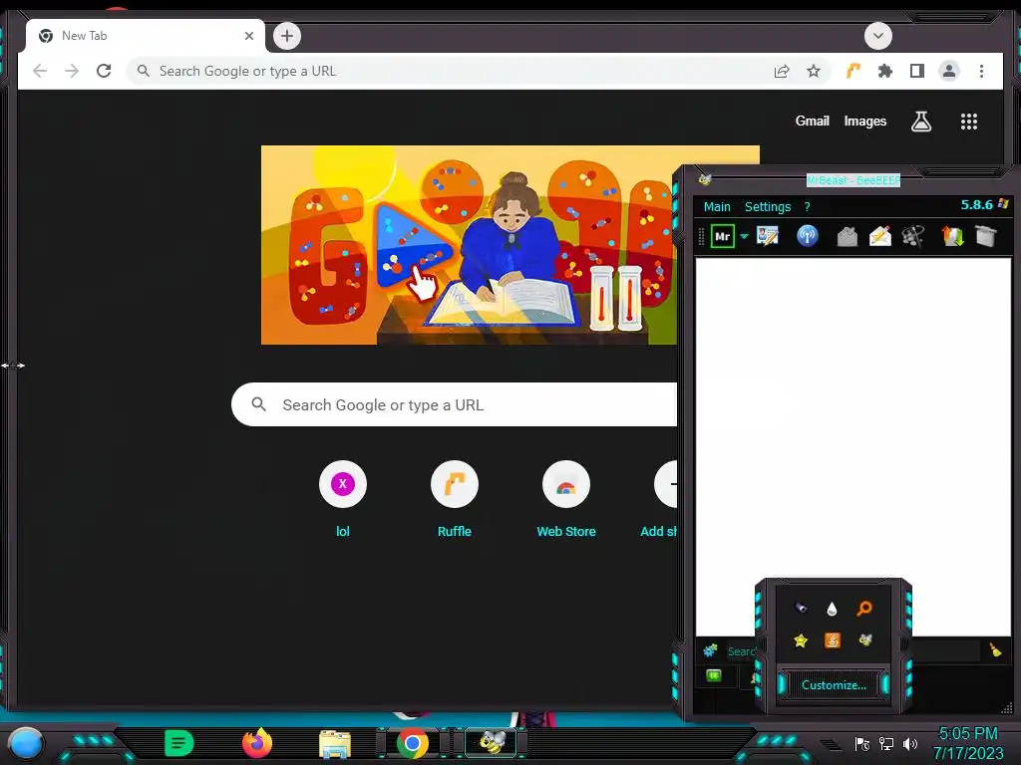Viewport: 1021px width, 765px height.
Task: Click the blue broadcast antenna icon in BeeBEEP
Action: [x=808, y=235]
